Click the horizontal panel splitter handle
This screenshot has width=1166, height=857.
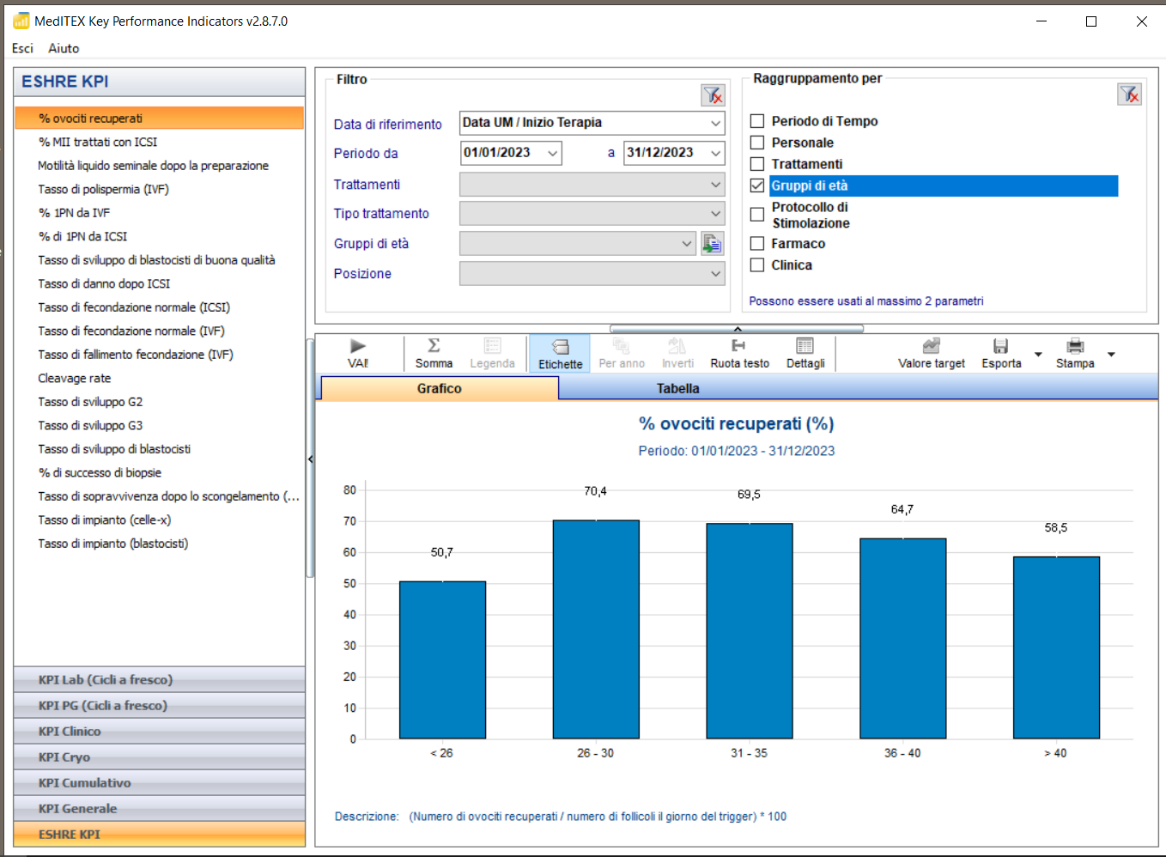click(x=737, y=329)
